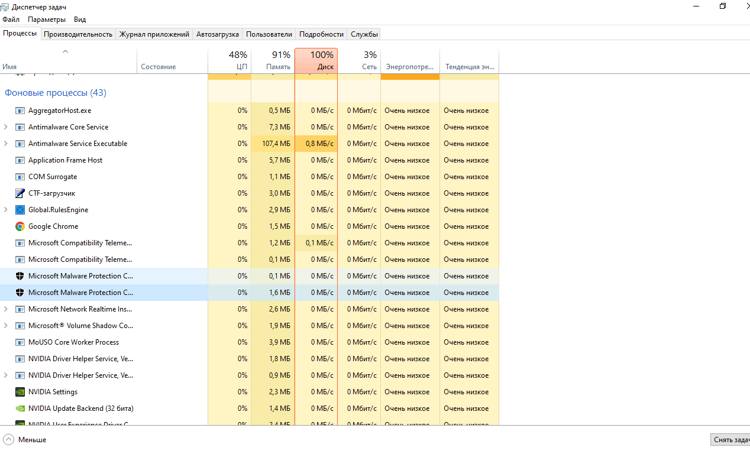This screenshot has height=454, width=750.
Task: Click the Microsoft Malware Protection shield icon
Action: pos(20,276)
